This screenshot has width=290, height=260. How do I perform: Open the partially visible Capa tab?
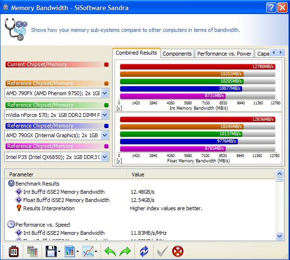[262, 54]
